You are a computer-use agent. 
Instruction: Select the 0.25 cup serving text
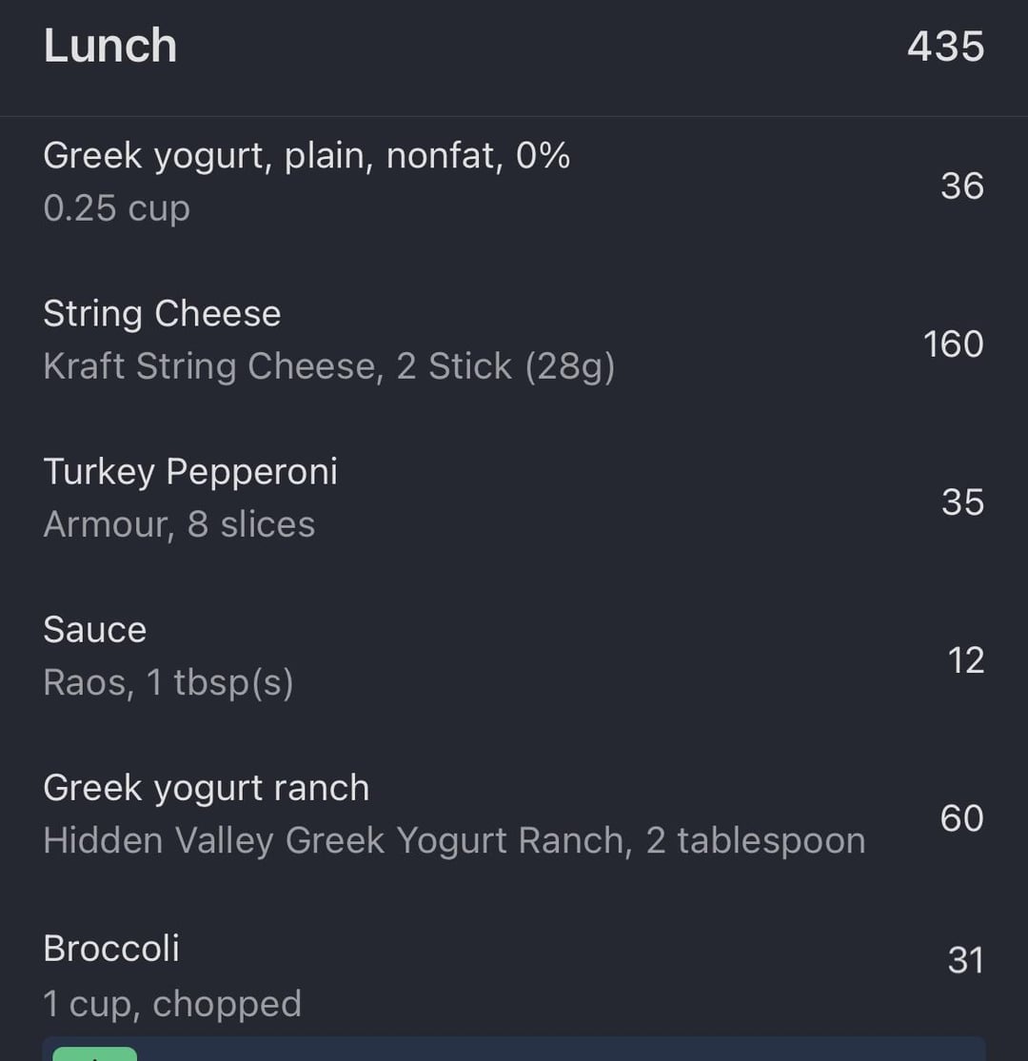pos(116,208)
